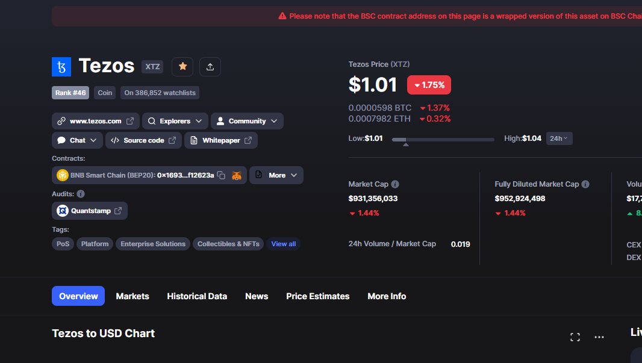Click the Audits info icon
This screenshot has width=642, height=363.
81,194
